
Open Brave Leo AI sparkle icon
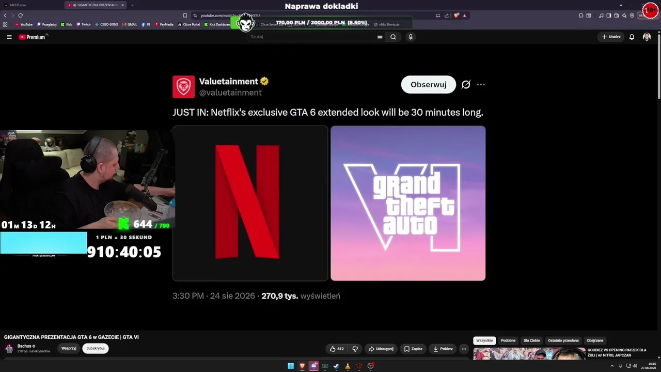(x=624, y=16)
